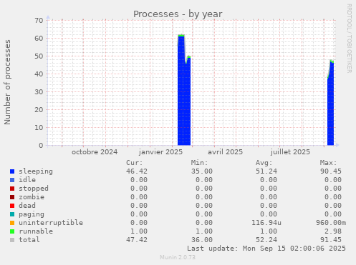
Task: Click the 'uninterruptible' legend label
Action: coord(51,223)
